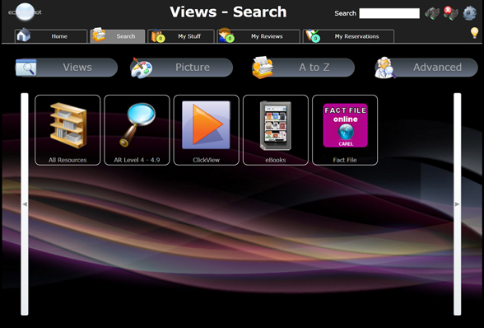Open the All Resources bookshelf tile

[67, 130]
